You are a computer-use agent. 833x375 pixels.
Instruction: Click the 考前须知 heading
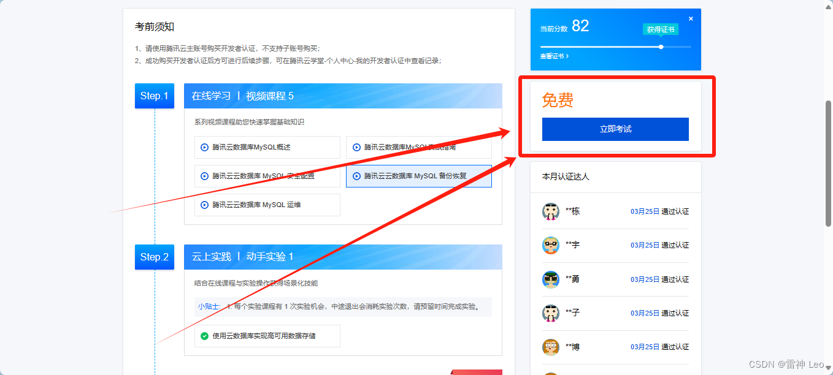tap(155, 27)
